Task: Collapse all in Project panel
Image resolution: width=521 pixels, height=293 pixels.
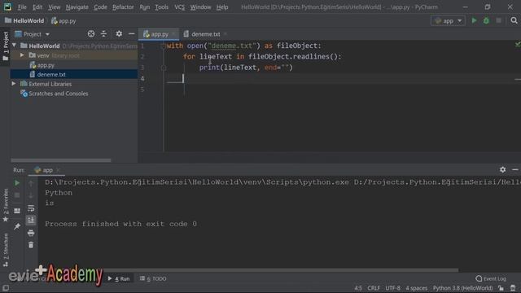Action: coord(103,34)
